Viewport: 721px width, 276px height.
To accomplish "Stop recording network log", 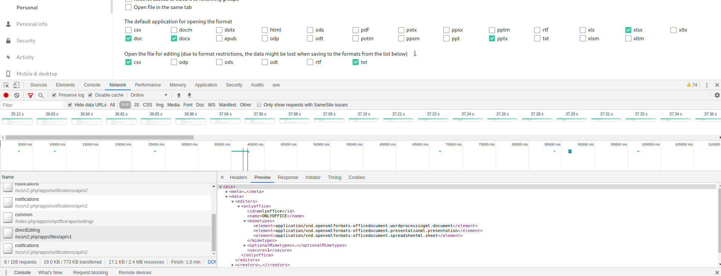I will coord(6,95).
